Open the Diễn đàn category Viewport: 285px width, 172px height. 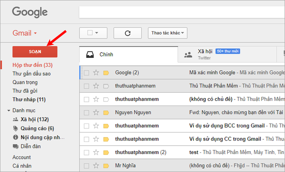click(x=31, y=146)
